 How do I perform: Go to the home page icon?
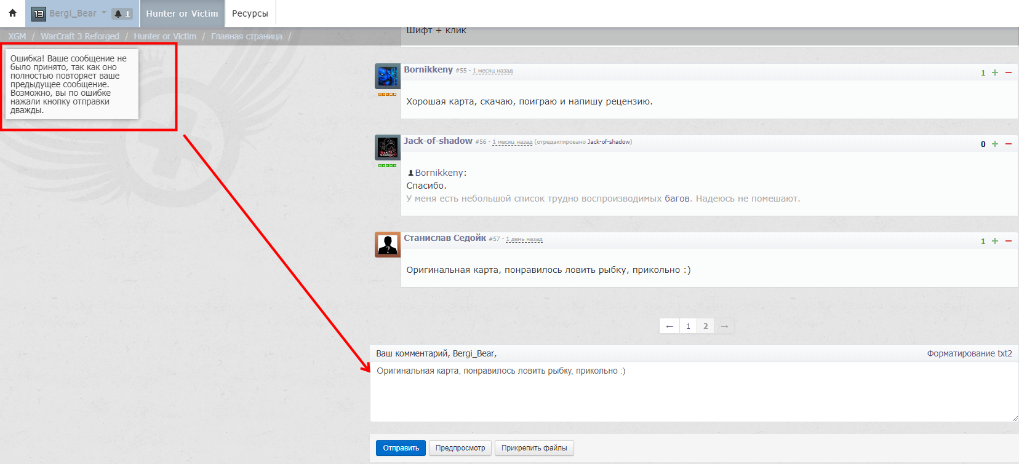12,13
